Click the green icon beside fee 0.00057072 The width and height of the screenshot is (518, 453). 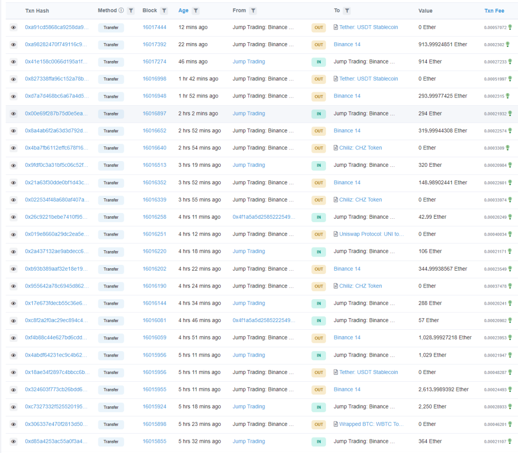click(510, 27)
